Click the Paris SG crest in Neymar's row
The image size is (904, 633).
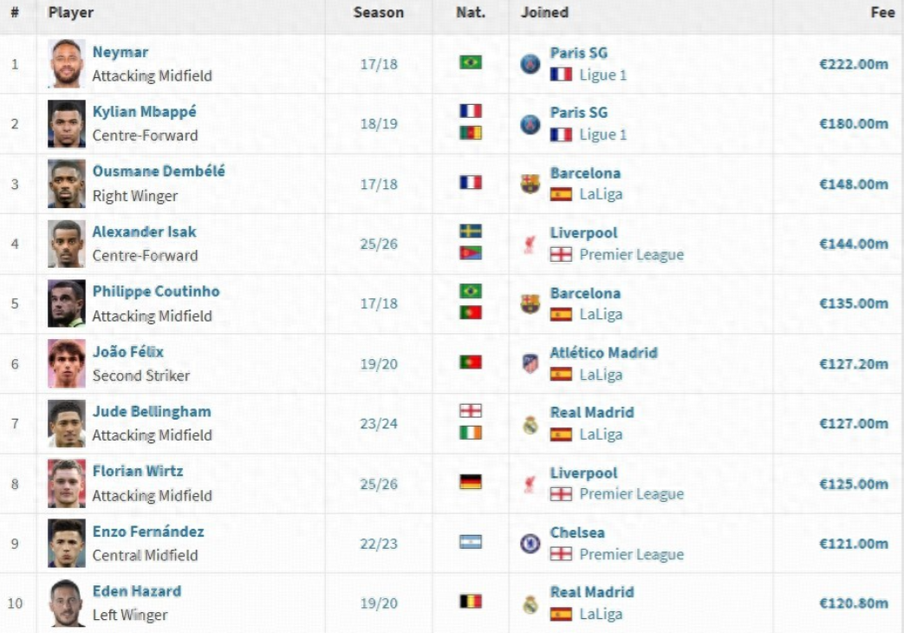pos(530,64)
